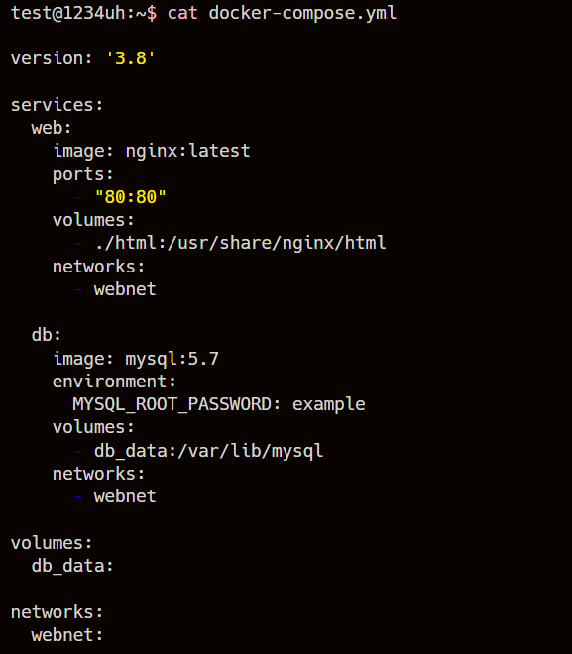Click the 'environment:' key under db
The width and height of the screenshot is (572, 654).
click(114, 381)
